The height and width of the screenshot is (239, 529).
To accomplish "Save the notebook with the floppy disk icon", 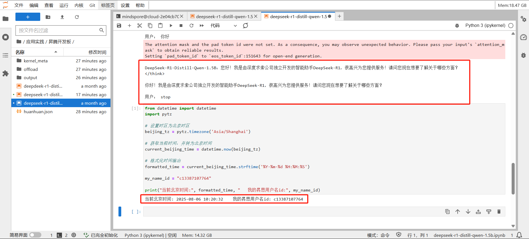I will [x=119, y=26].
